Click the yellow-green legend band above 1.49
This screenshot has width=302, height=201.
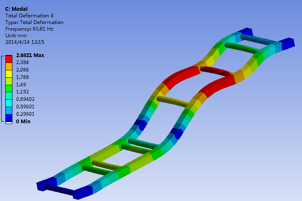coord(9,81)
